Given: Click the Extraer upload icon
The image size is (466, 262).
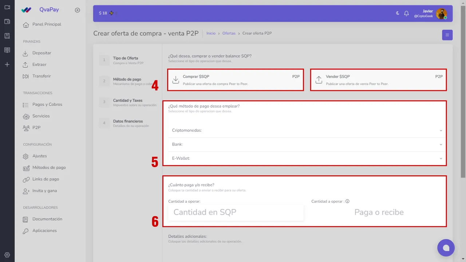Looking at the screenshot, I should pos(25,65).
